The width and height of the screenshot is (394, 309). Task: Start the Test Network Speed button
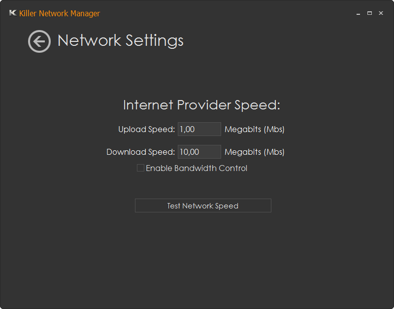coord(203,206)
